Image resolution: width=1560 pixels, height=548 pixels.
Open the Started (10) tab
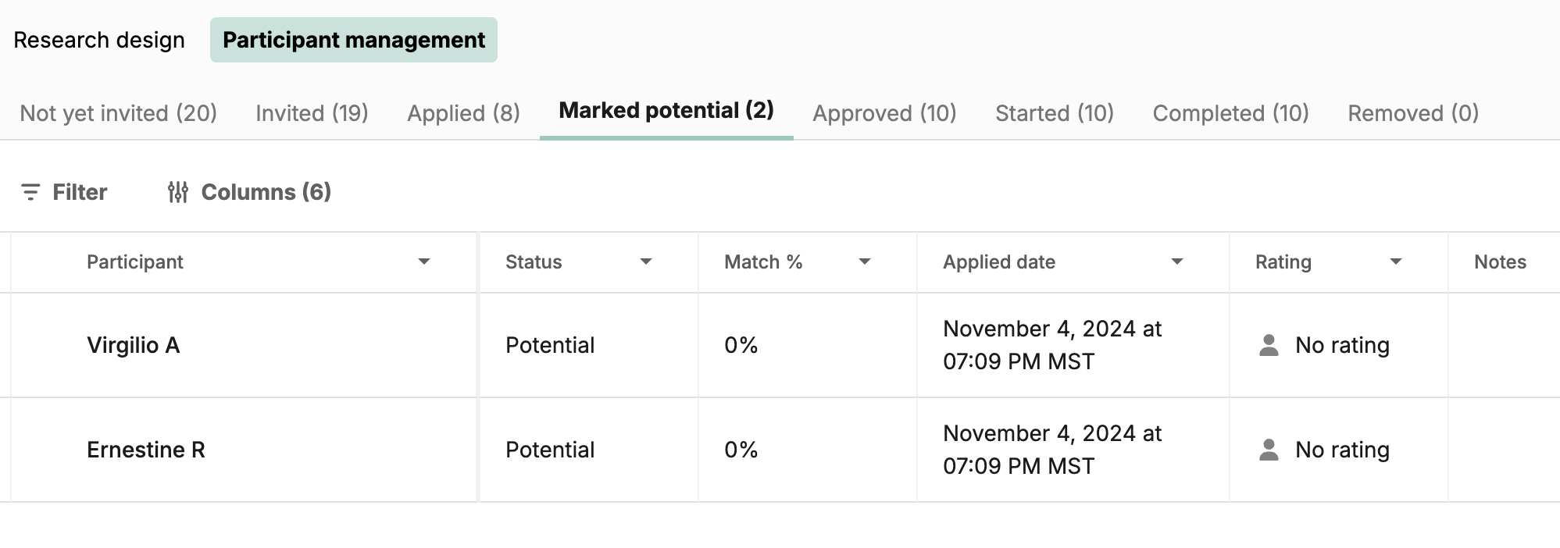1055,113
